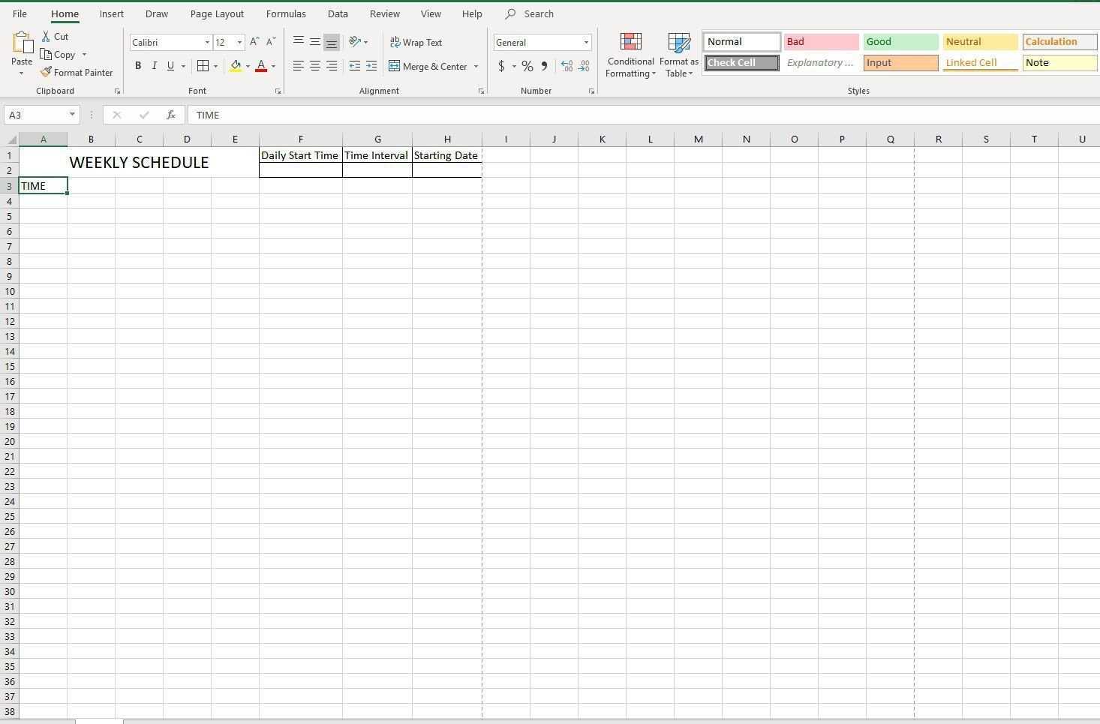Open the font name dropdown

coord(207,43)
